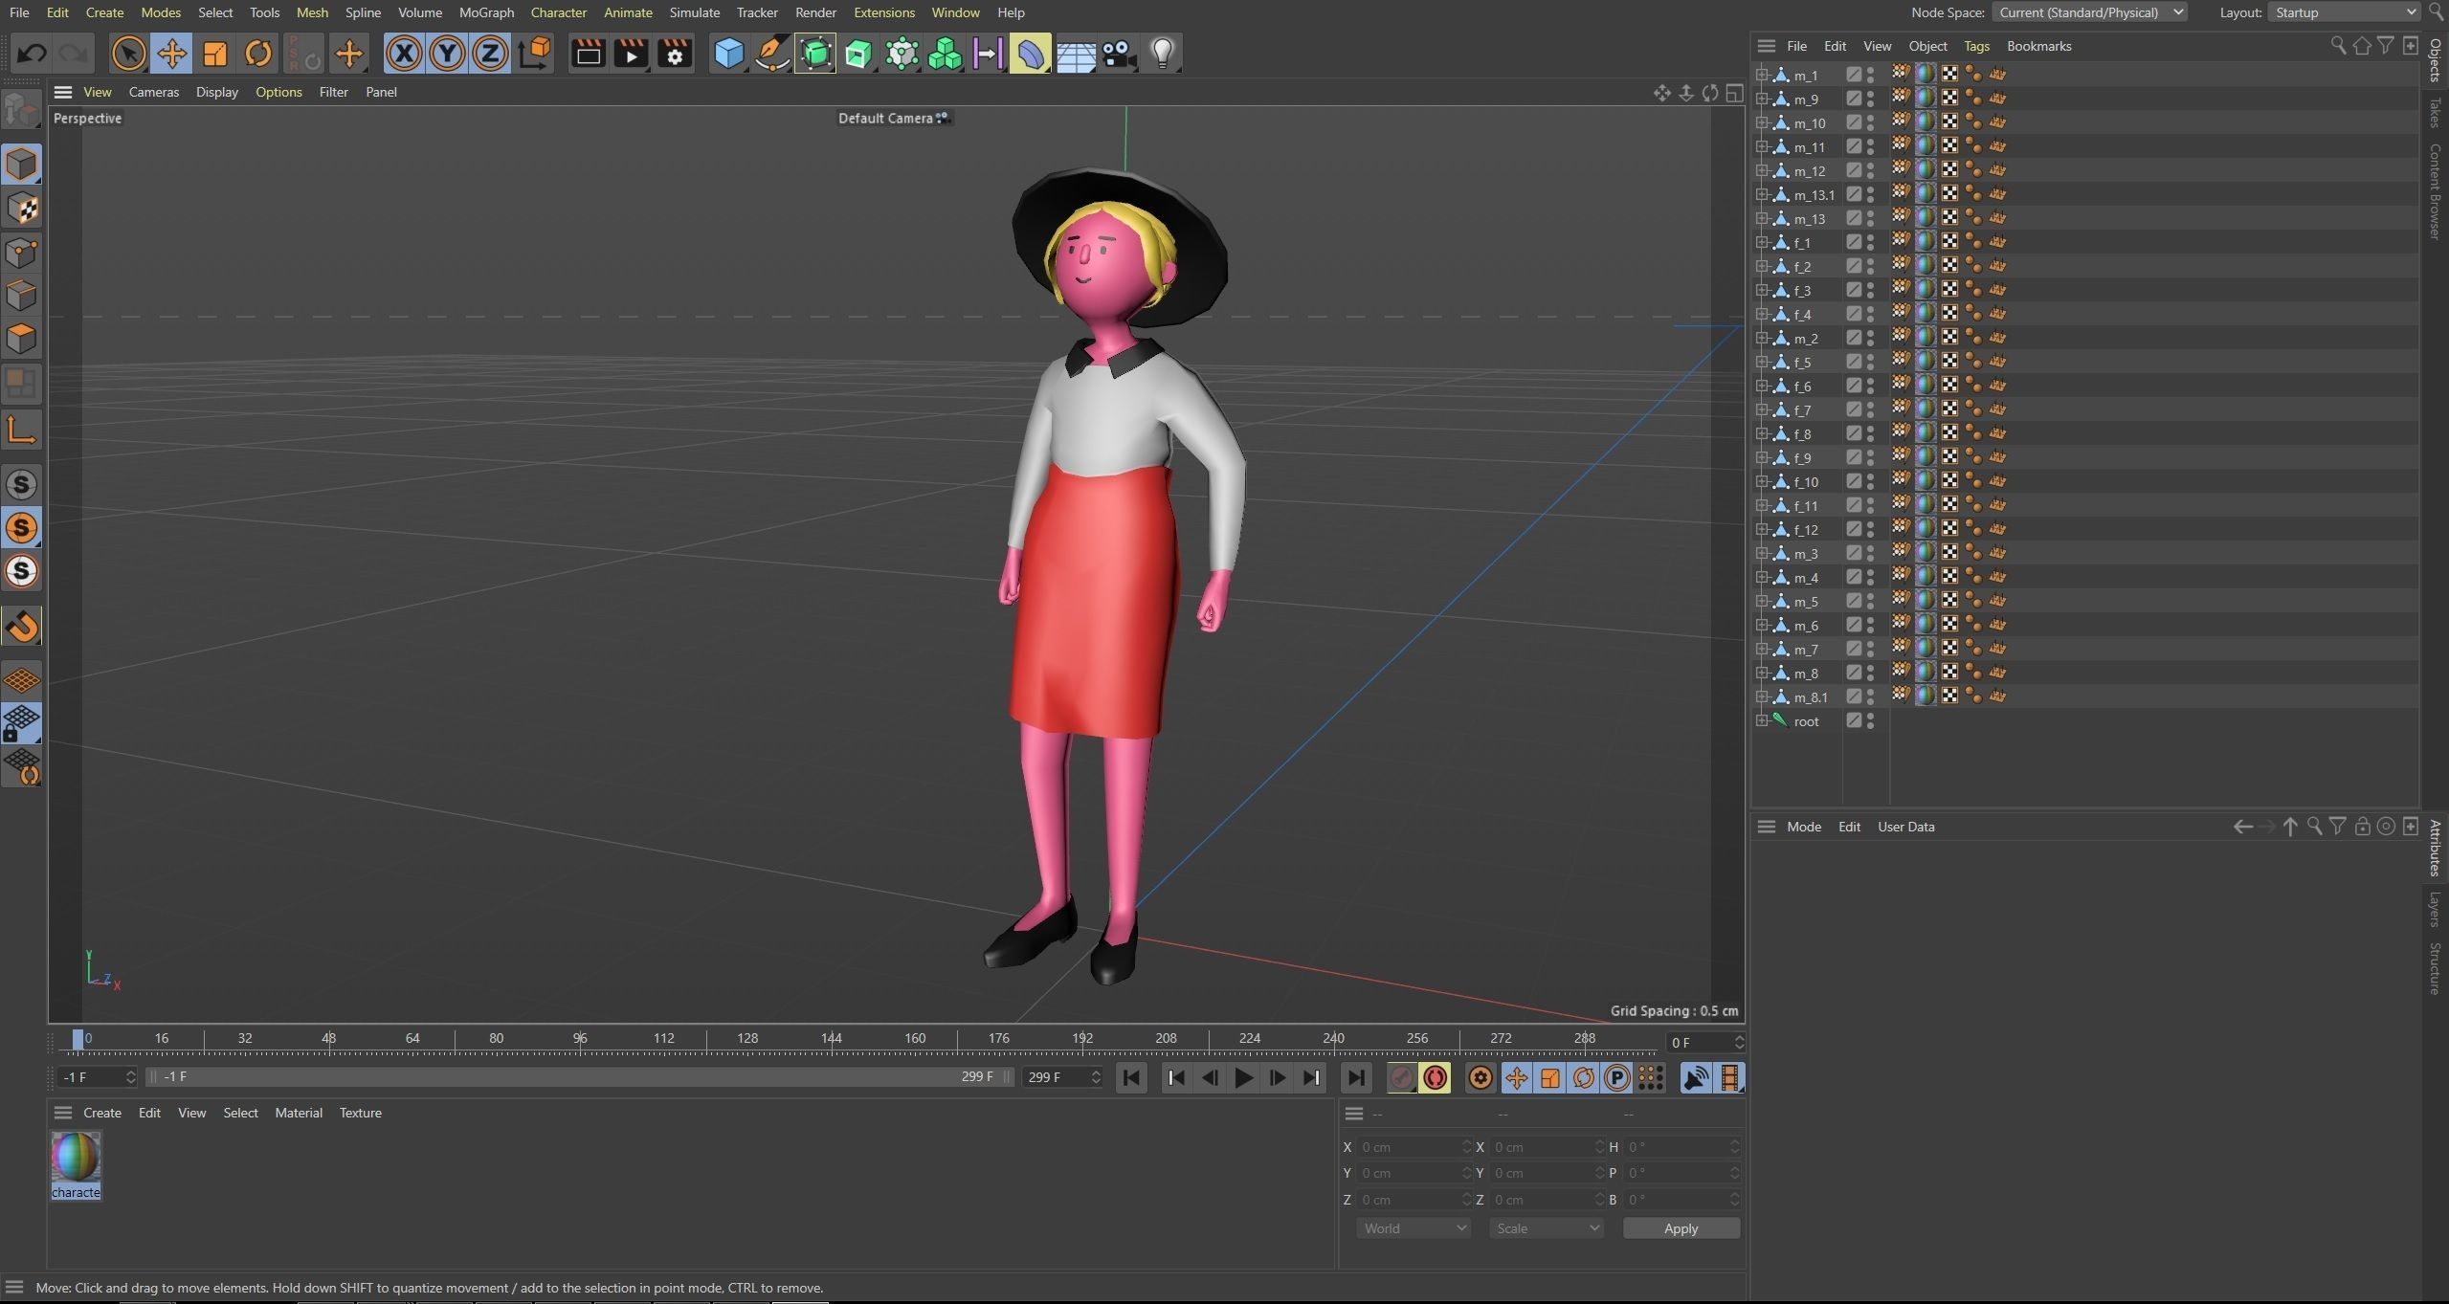This screenshot has width=2449, height=1304.
Task: Expand the m_1 object tree
Action: click(1761, 75)
